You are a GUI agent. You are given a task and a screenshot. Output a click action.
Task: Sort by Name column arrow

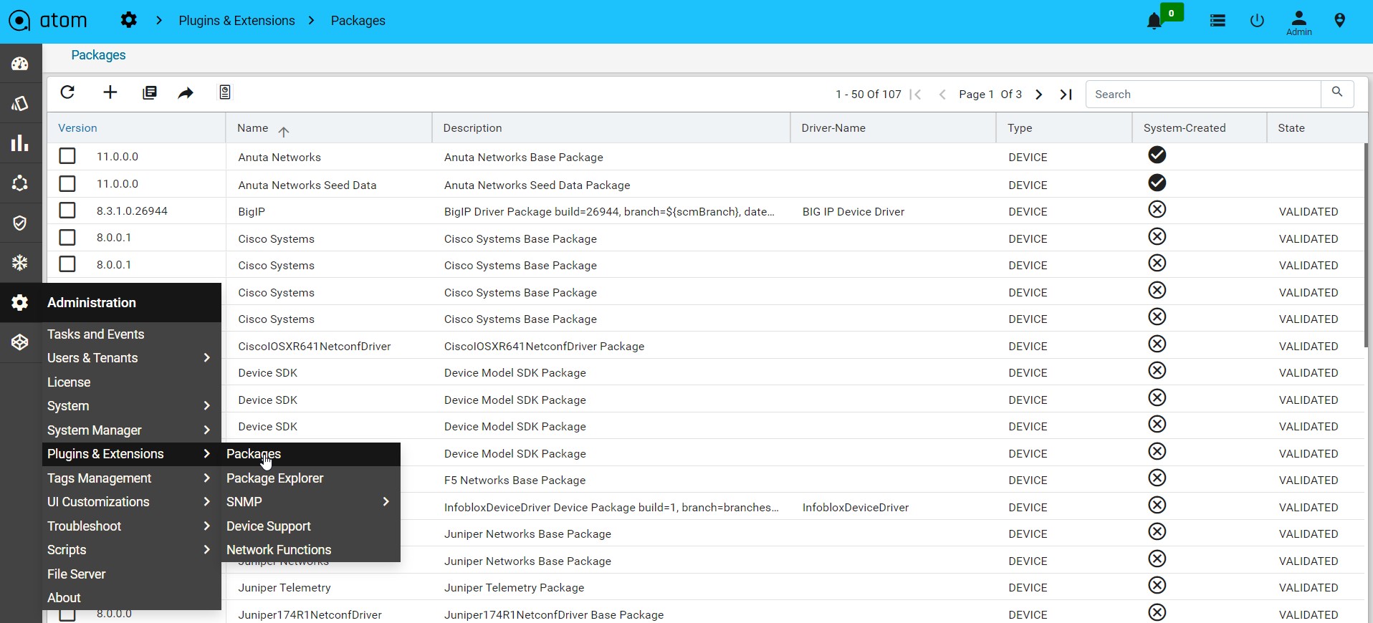pyautogui.click(x=284, y=131)
